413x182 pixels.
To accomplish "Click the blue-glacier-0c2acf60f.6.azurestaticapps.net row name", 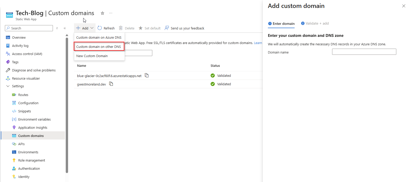I will click(x=109, y=76).
